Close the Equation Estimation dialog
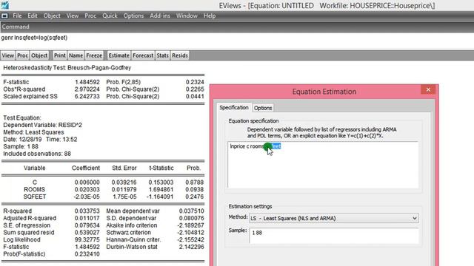The width and height of the screenshot is (474, 266). (428, 89)
